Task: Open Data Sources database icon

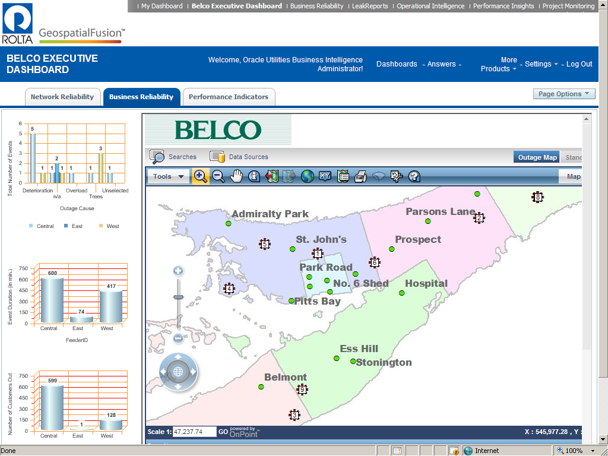Action: coord(217,157)
